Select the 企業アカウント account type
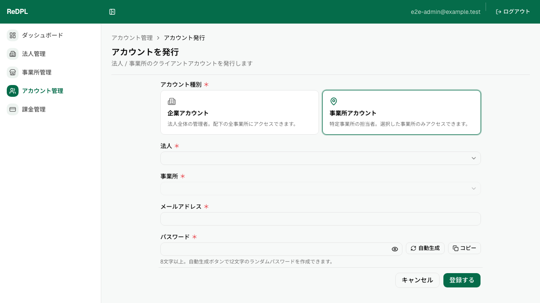Viewport: 540px width, 303px height. [x=240, y=112]
